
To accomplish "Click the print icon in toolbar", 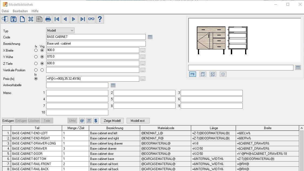I will (x=48, y=19).
